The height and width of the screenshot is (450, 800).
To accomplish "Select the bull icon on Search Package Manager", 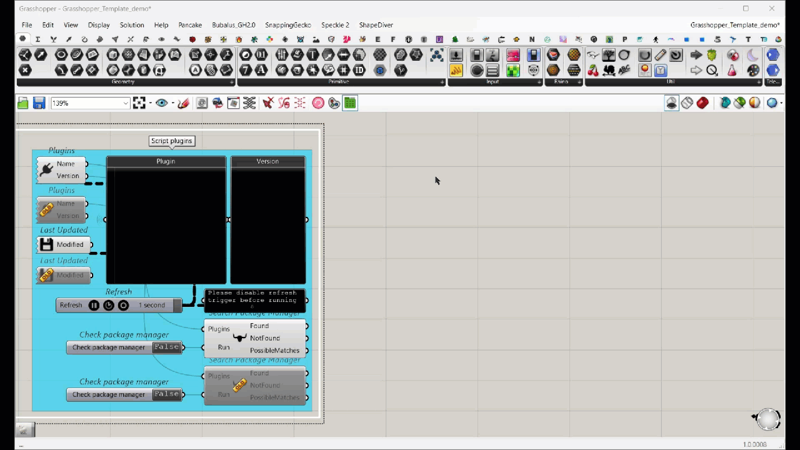I will click(239, 338).
